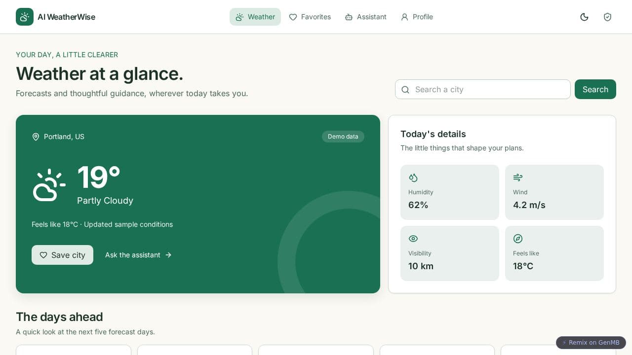The image size is (632, 355).
Task: Click the search magnifier icon
Action: 405,89
